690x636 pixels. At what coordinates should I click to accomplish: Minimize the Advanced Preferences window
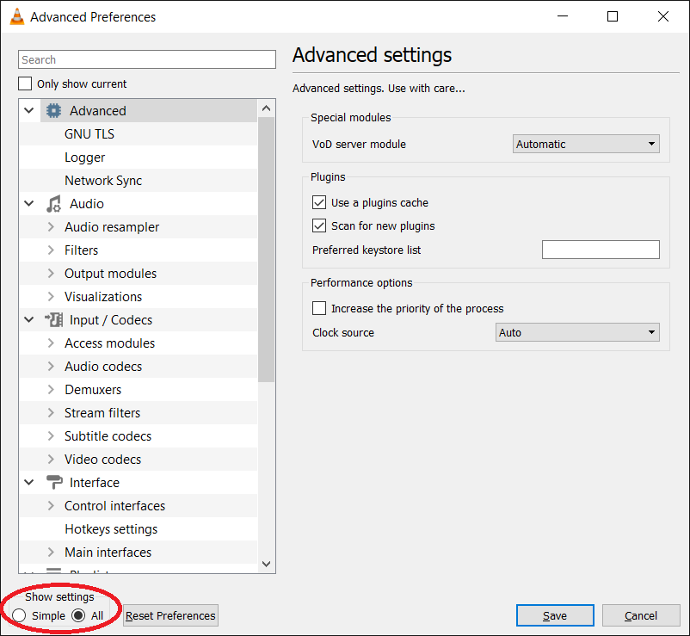click(x=563, y=16)
